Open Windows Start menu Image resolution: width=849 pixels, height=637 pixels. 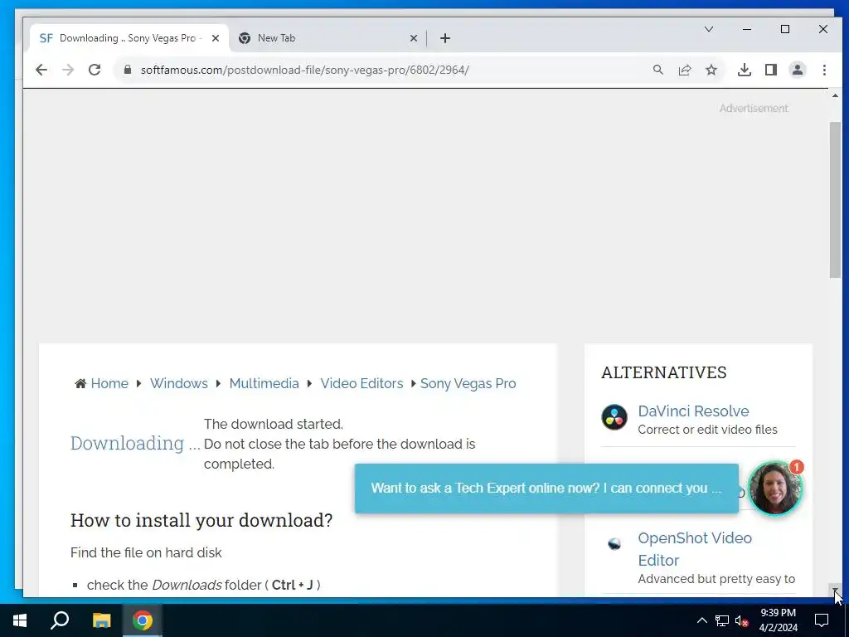[x=20, y=620]
